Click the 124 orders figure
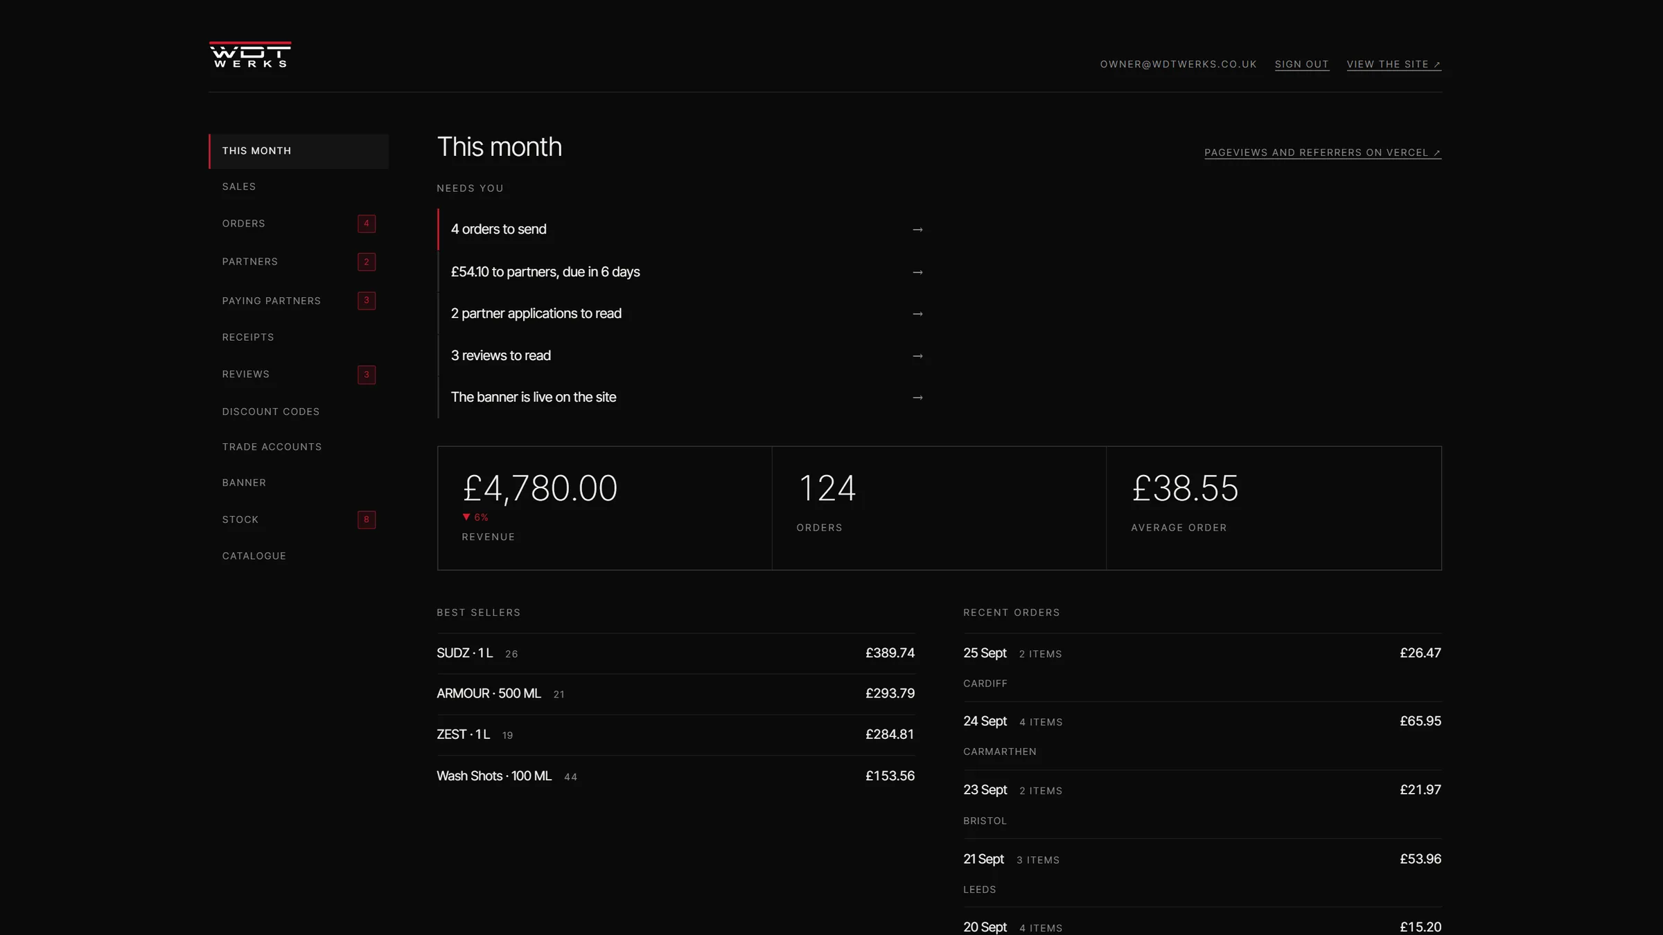This screenshot has height=935, width=1663. click(x=827, y=488)
